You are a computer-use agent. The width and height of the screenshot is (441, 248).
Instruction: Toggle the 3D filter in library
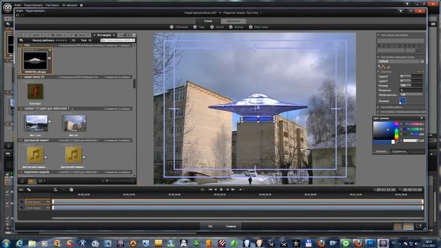point(73,41)
